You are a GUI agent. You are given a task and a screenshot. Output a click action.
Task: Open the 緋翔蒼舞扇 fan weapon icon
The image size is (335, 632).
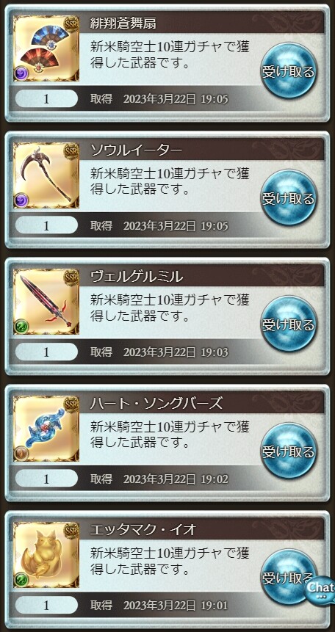click(46, 48)
